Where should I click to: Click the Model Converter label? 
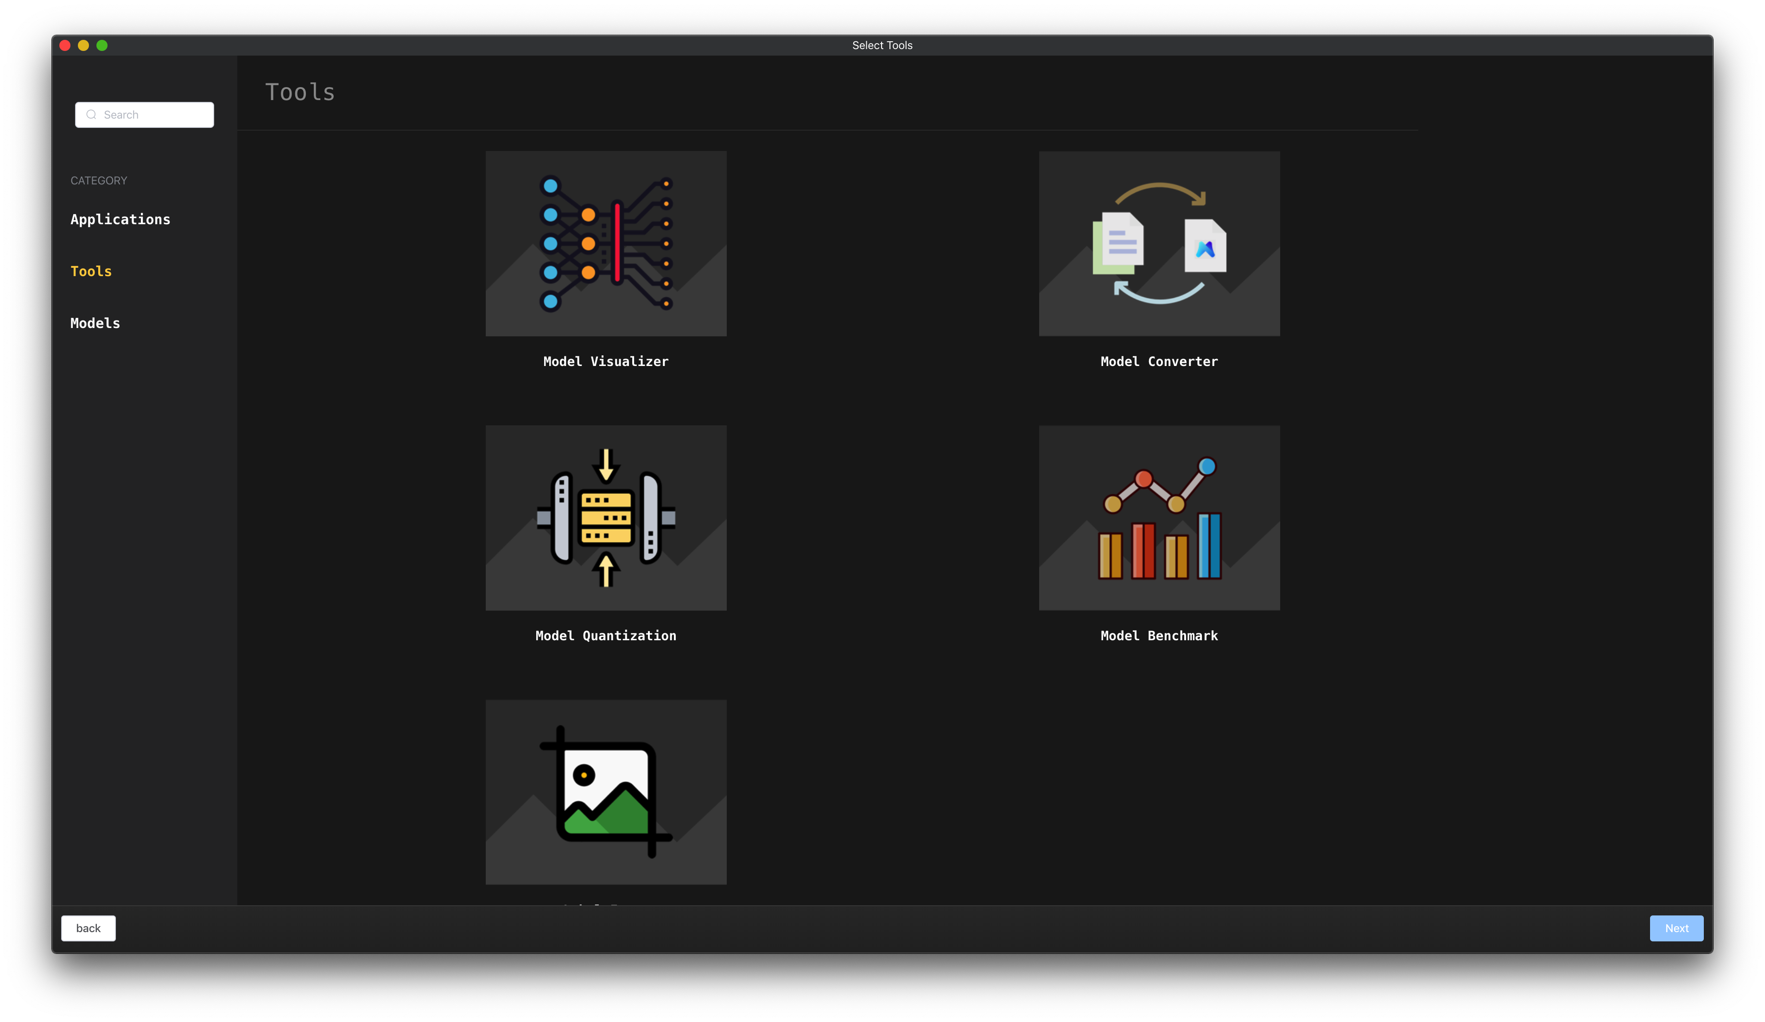pos(1159,361)
